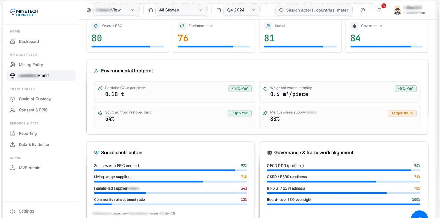This screenshot has width=440, height=218.
Task: Click the restored land sprout icon
Action: pyautogui.click(x=100, y=113)
